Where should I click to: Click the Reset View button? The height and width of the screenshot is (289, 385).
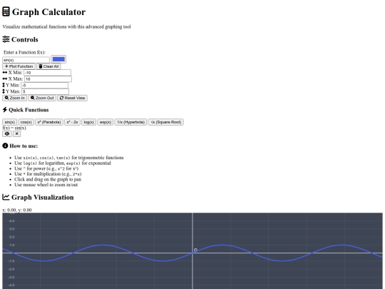(x=72, y=98)
